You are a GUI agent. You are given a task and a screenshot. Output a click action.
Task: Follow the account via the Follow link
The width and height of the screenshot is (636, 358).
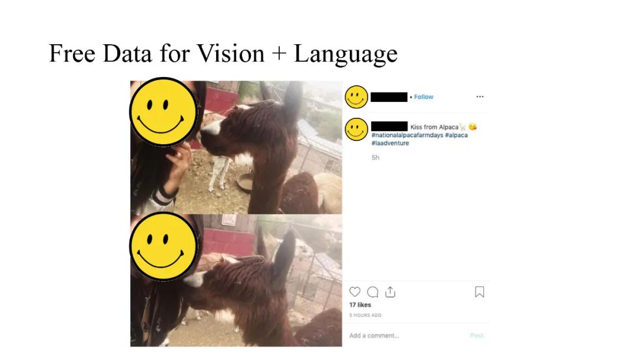[x=423, y=97]
